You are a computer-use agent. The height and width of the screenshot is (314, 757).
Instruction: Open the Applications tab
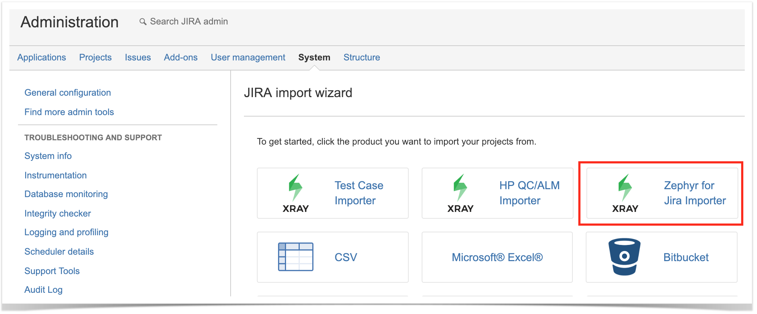pos(42,58)
